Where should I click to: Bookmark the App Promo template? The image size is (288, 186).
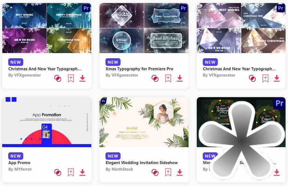[x=71, y=172]
